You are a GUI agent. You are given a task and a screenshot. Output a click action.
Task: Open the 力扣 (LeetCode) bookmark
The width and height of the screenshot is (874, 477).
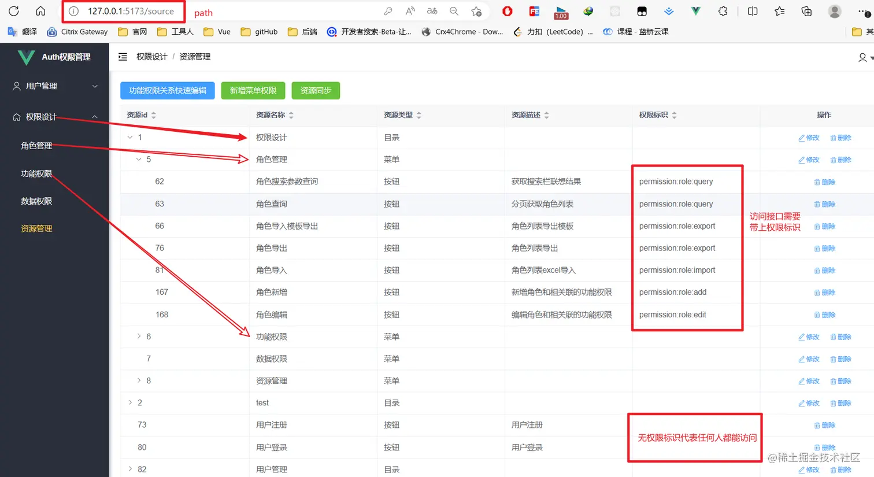tap(553, 32)
